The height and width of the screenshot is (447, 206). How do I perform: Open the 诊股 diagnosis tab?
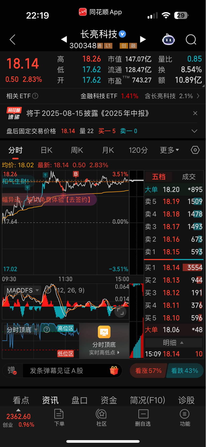pos(186,400)
